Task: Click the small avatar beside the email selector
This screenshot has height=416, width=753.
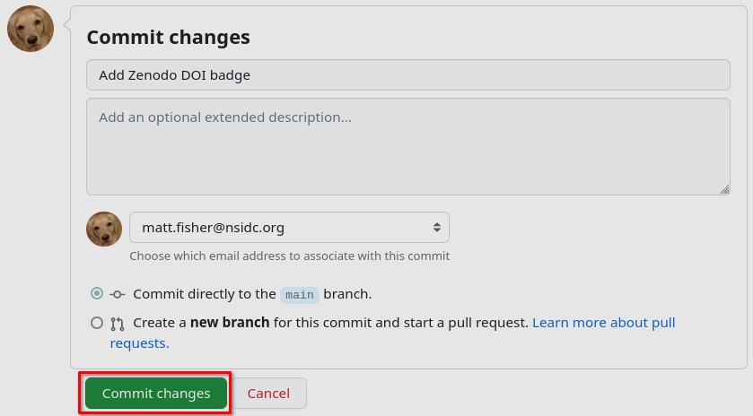Action: 104,229
